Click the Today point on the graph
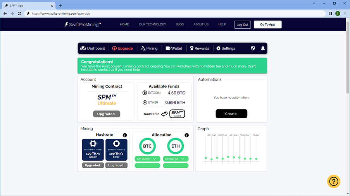The width and height of the screenshot is (350, 196). (x=256, y=159)
